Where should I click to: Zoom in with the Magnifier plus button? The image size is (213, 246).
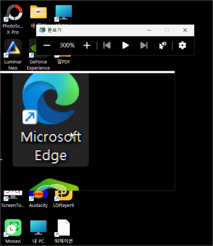tap(87, 46)
